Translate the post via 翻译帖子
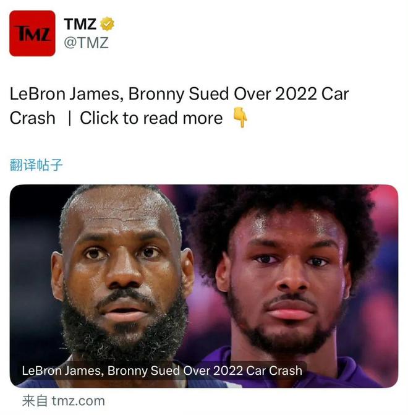The image size is (408, 415). (36, 165)
